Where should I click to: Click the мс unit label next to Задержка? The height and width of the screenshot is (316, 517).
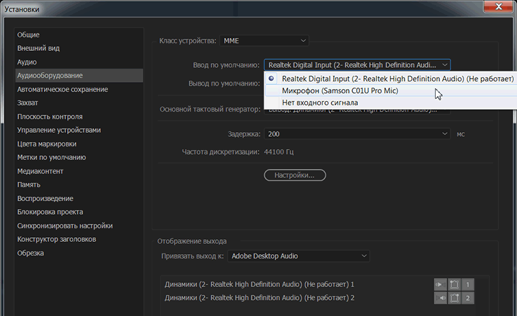click(x=461, y=134)
